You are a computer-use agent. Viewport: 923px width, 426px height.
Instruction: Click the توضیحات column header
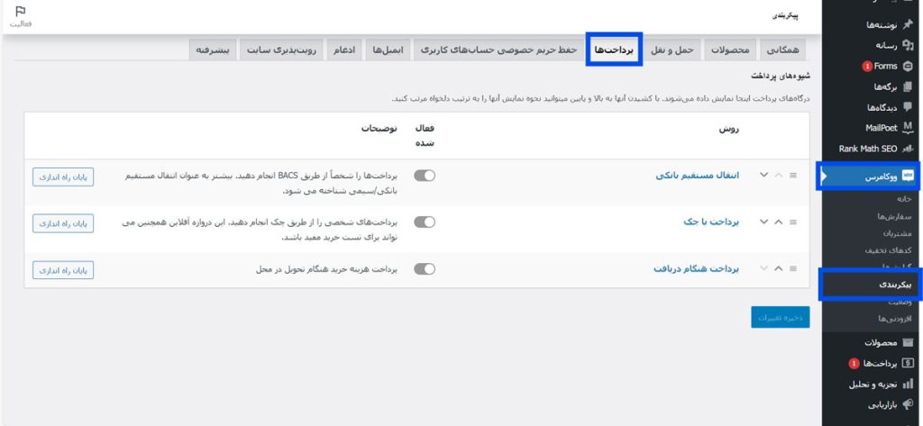coord(379,128)
